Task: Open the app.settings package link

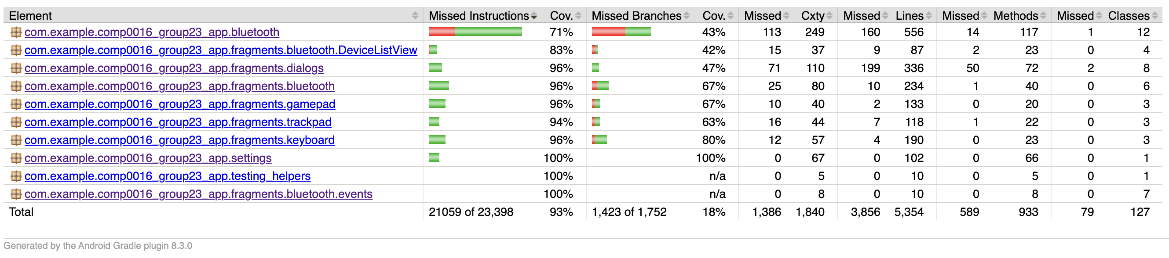Action: pyautogui.click(x=148, y=158)
